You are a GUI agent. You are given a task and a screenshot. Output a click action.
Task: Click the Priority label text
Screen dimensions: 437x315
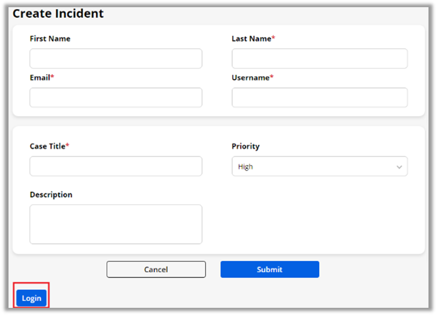(x=245, y=146)
